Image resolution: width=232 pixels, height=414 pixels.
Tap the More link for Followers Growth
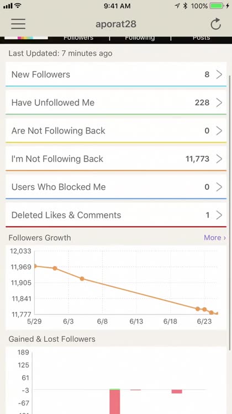(215, 237)
